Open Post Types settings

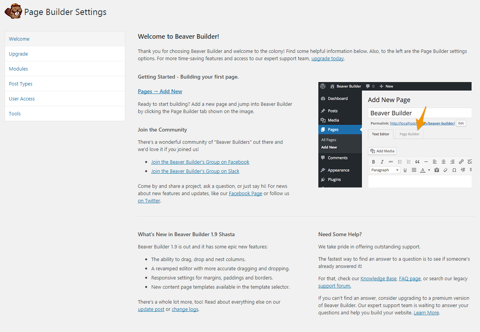[x=21, y=84]
